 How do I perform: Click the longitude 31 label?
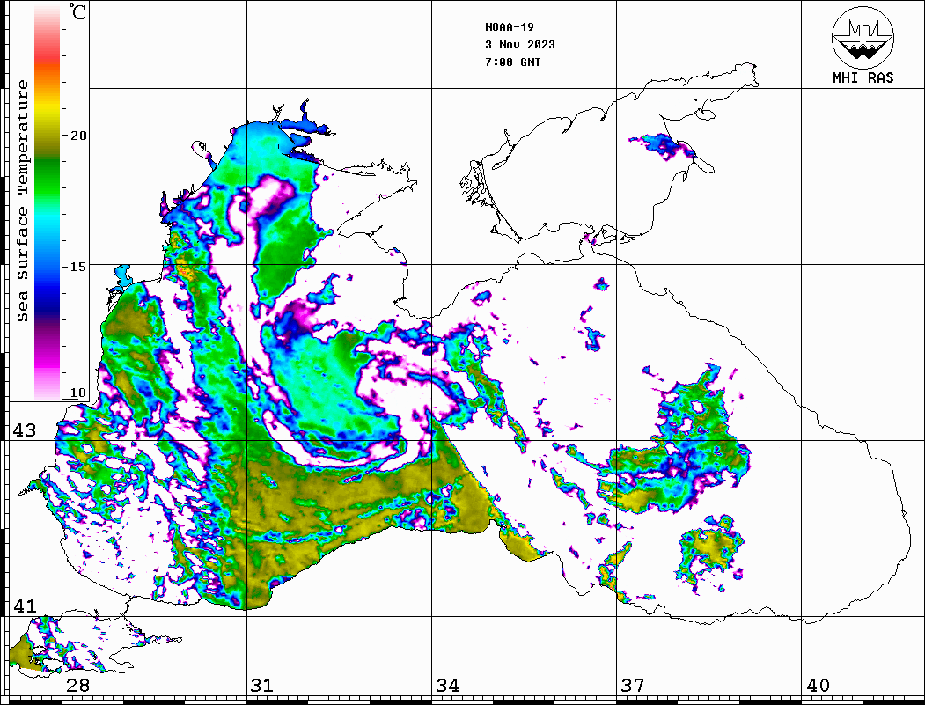(262, 686)
